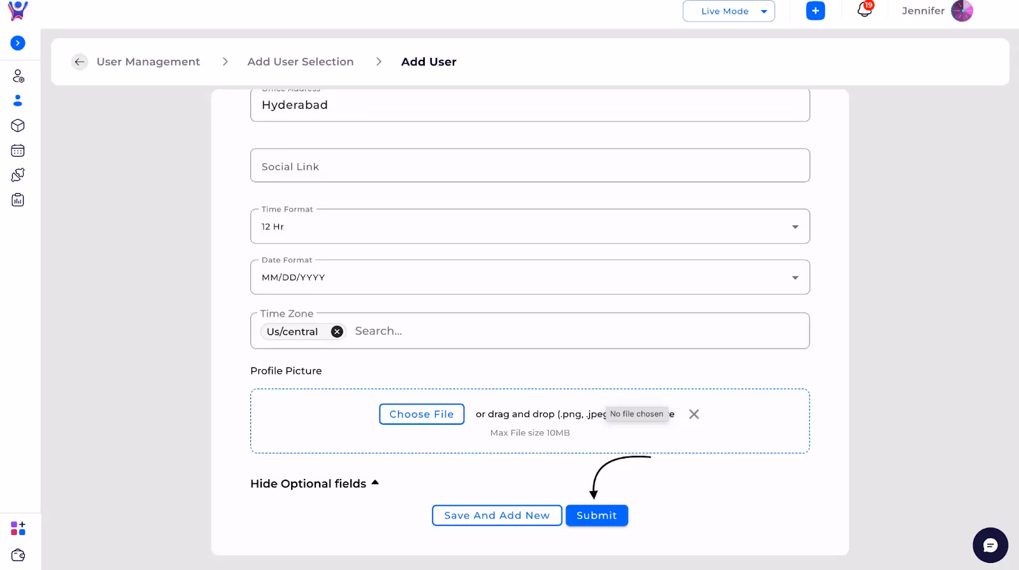Click the Jennifer username text
1019x570 pixels.
pos(923,11)
